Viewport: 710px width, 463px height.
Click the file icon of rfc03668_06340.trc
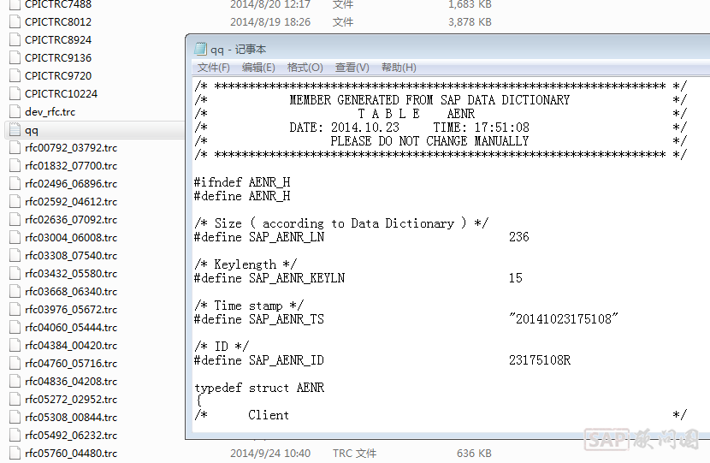[15, 291]
